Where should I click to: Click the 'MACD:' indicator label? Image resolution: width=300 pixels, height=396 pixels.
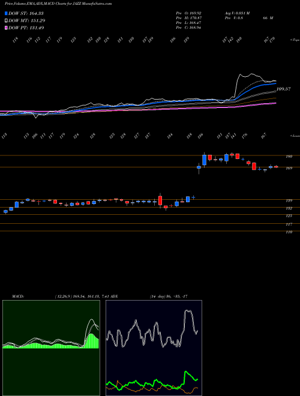point(17,296)
